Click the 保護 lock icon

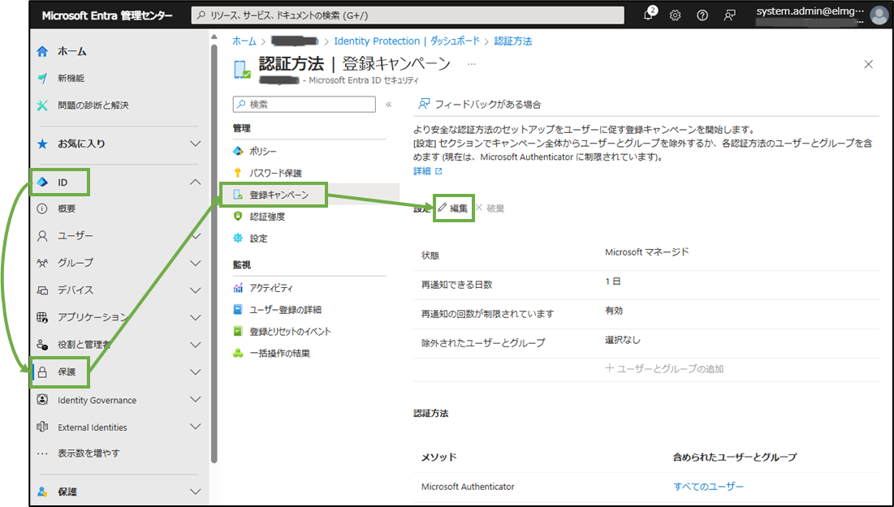coord(42,372)
